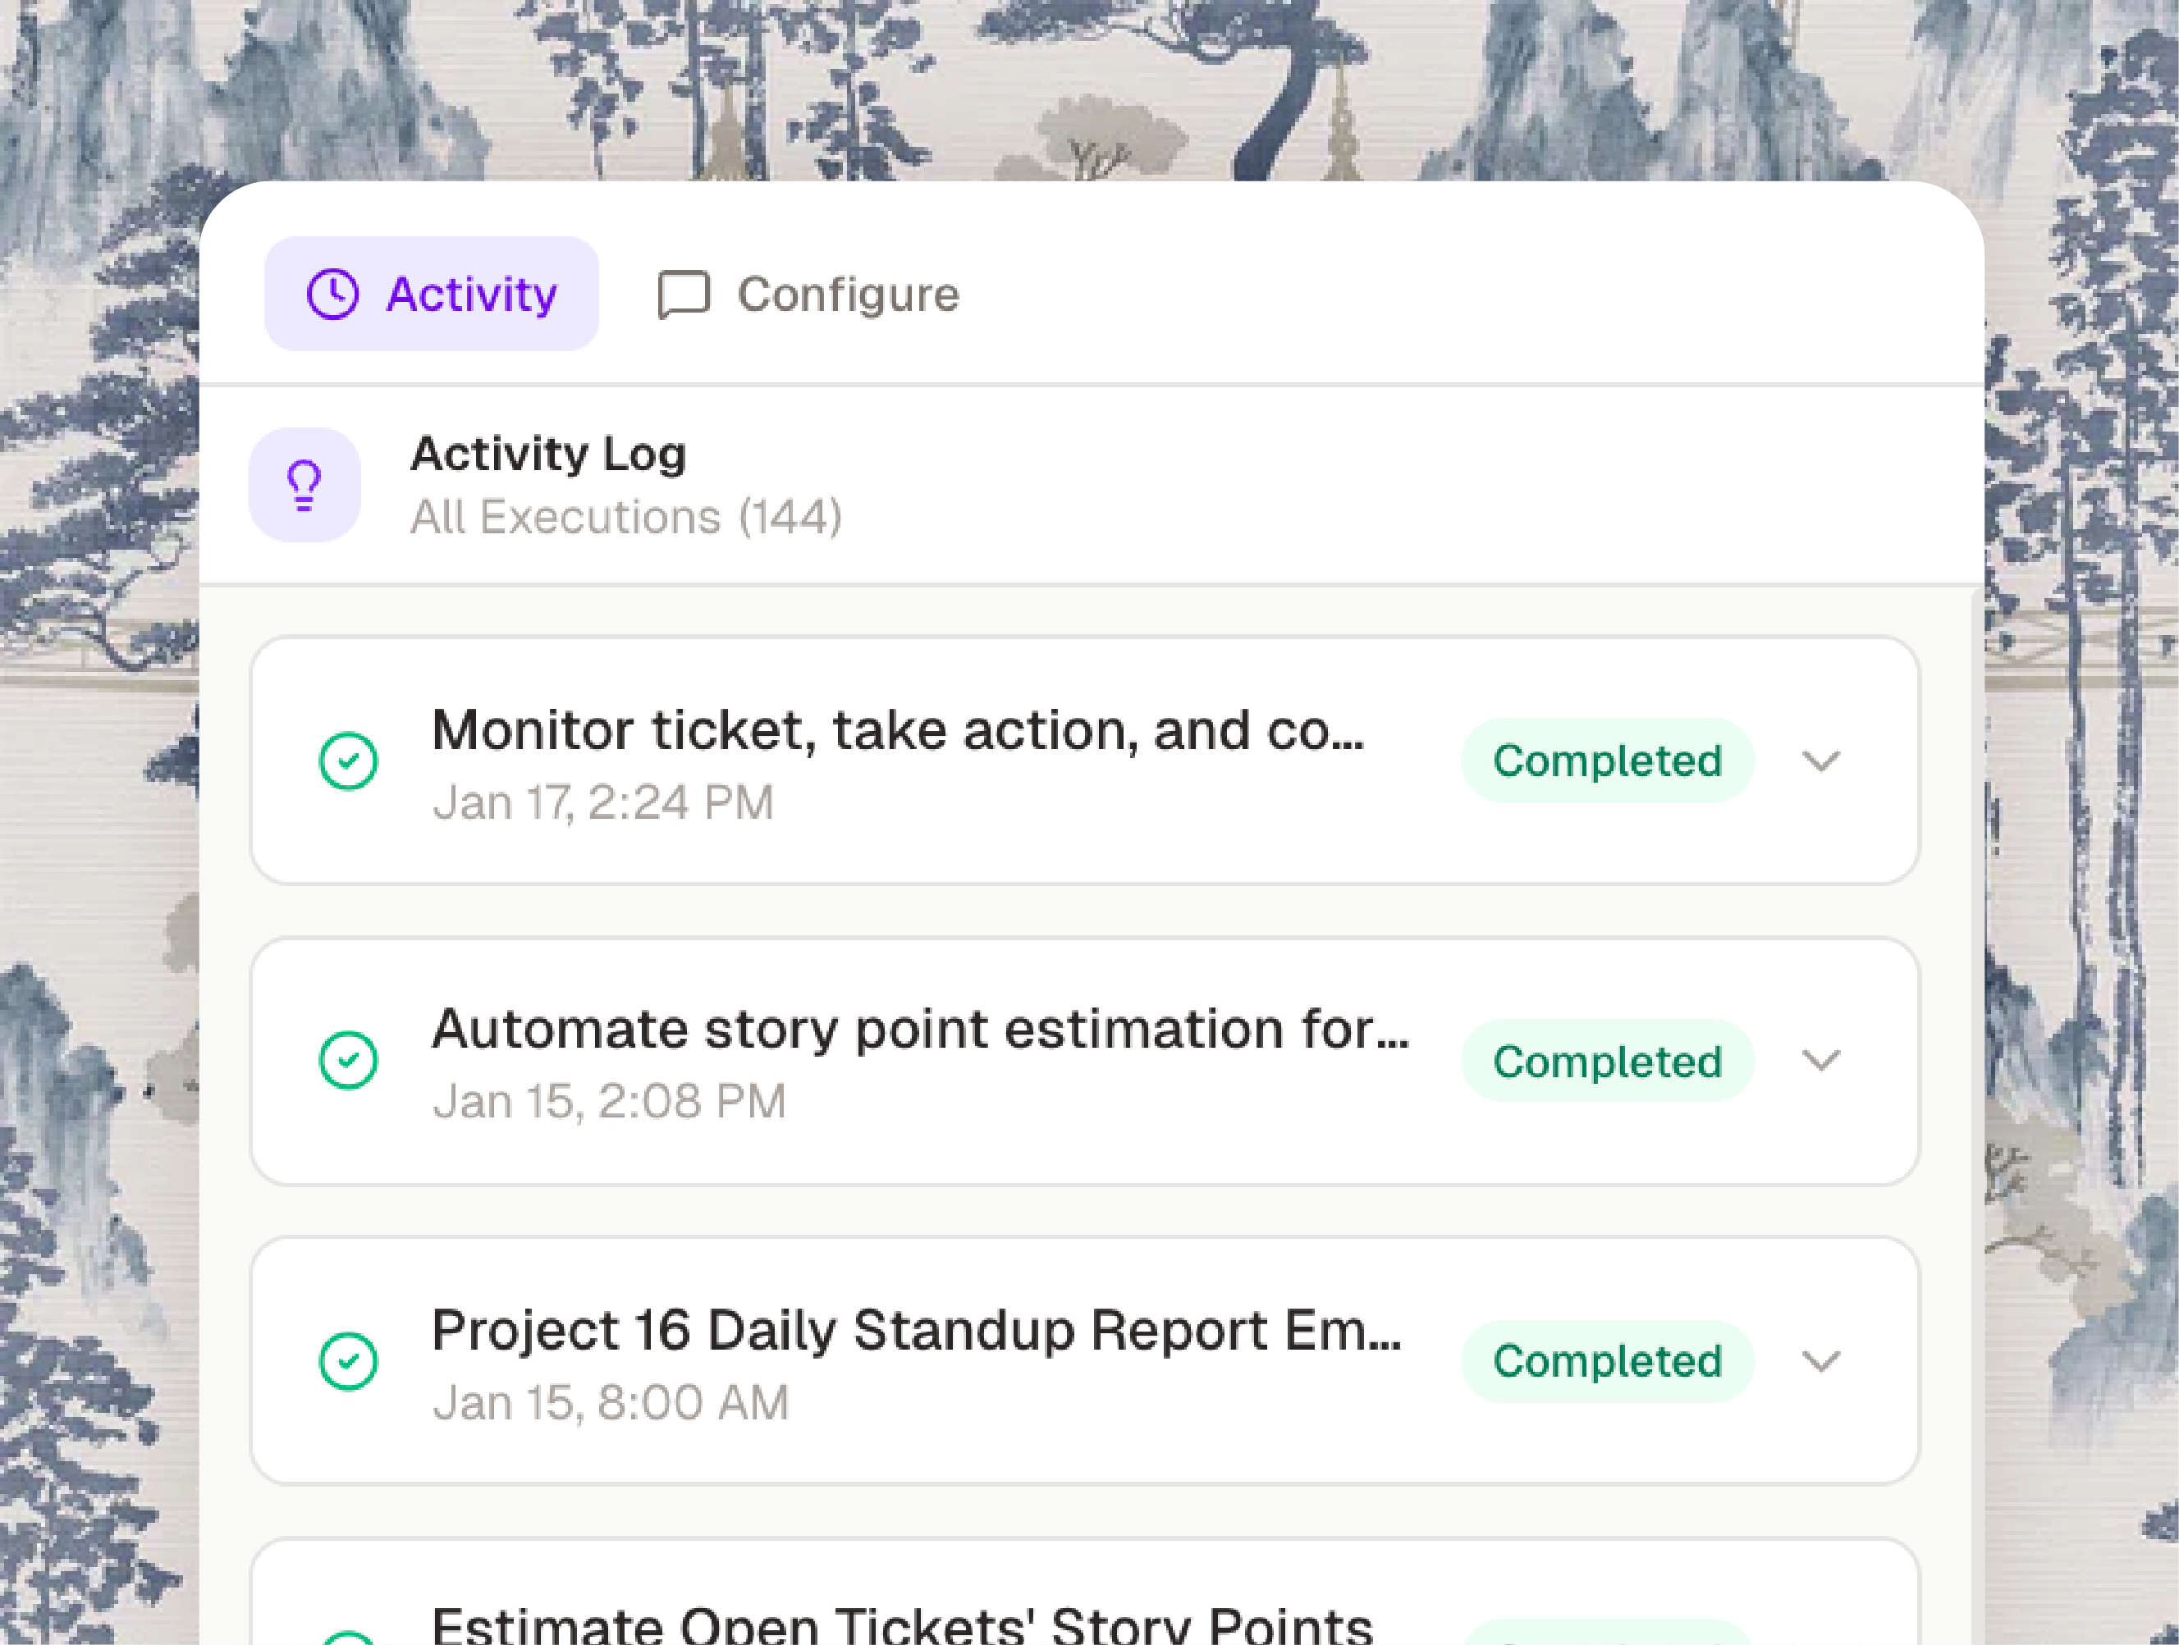The height and width of the screenshot is (1645, 2179).
Task: Click the chat bubble icon beside Configure
Action: click(x=684, y=294)
